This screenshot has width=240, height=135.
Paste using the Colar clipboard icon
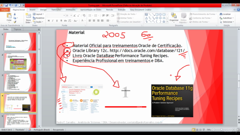pyautogui.click(x=9, y=16)
